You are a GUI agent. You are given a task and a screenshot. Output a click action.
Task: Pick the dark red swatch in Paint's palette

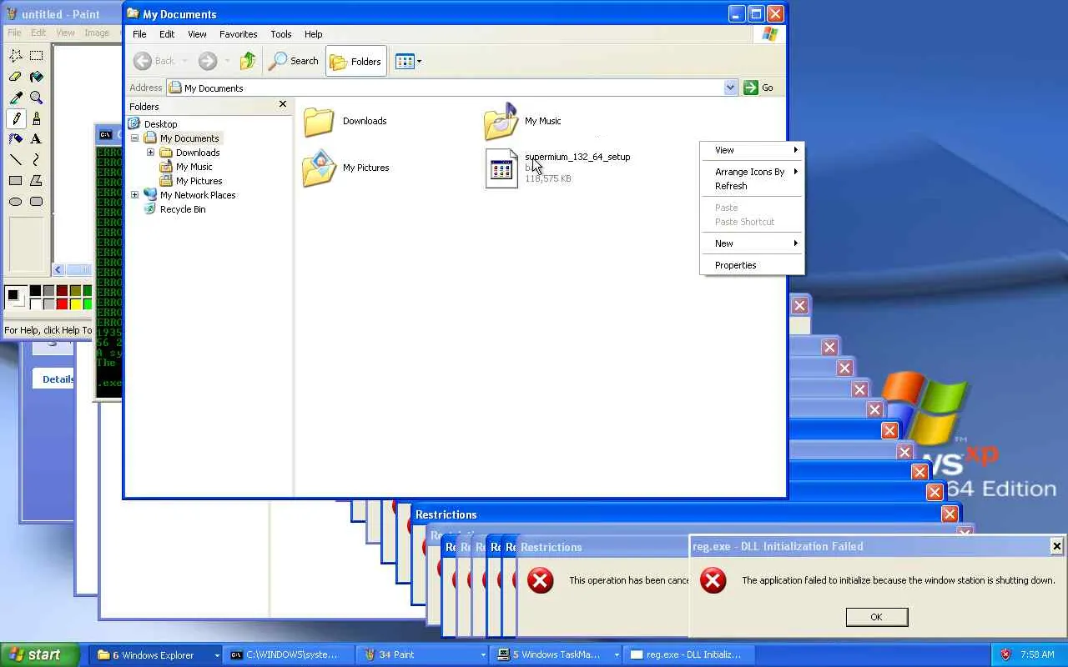62,290
